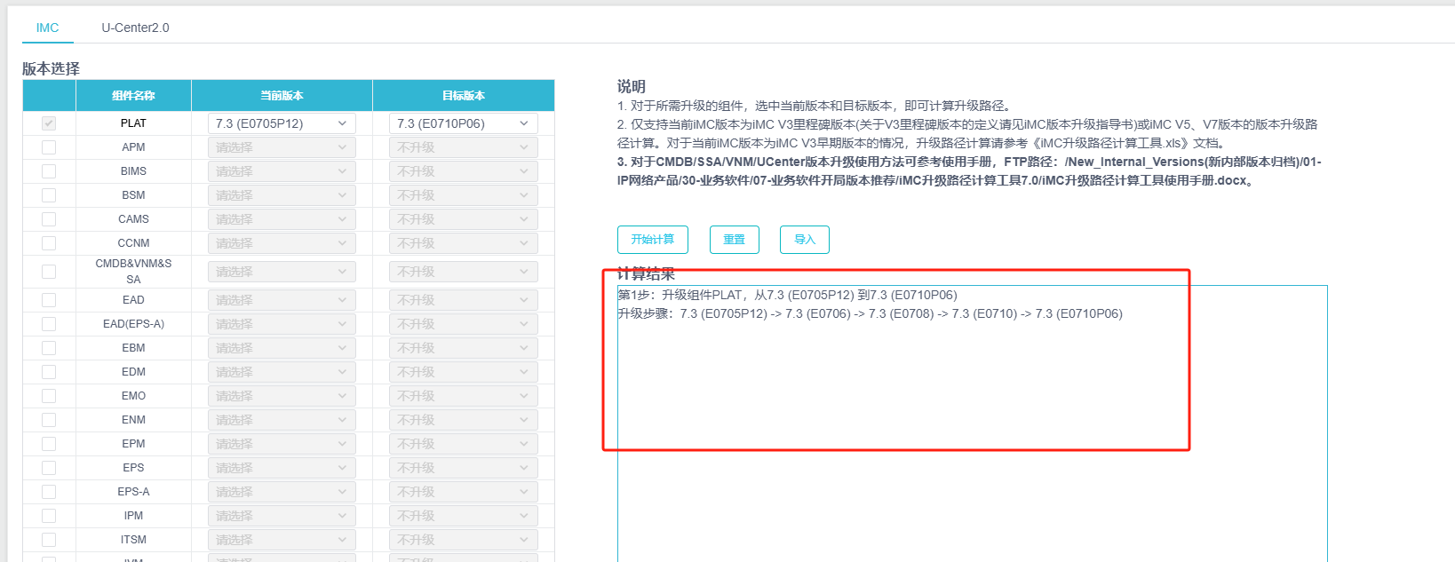Open APM current version dropdown
1455x562 pixels.
[x=282, y=147]
